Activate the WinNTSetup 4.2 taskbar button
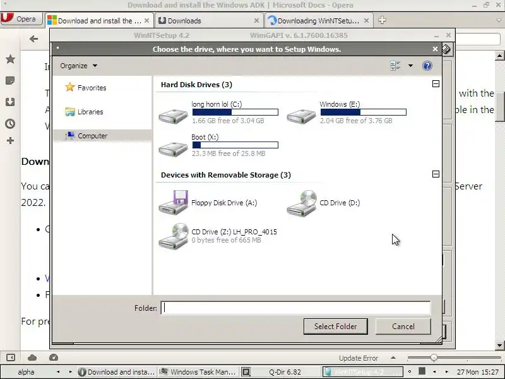Screen dimensions: 505x379 [363, 372]
